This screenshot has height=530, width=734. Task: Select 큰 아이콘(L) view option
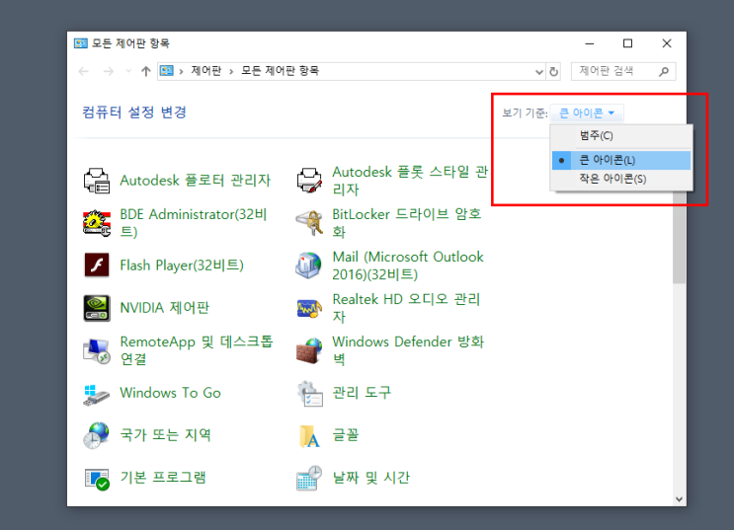621,161
